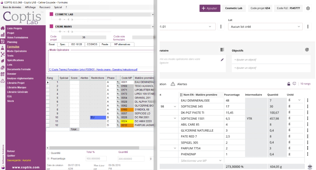Click the leaf icon in left sidebar

(3, 61)
